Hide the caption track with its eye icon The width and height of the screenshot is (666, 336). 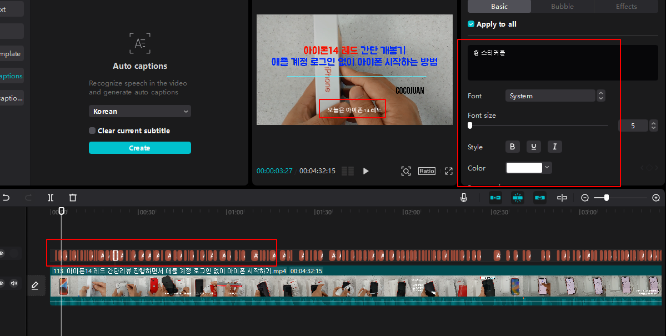click(x=2, y=254)
